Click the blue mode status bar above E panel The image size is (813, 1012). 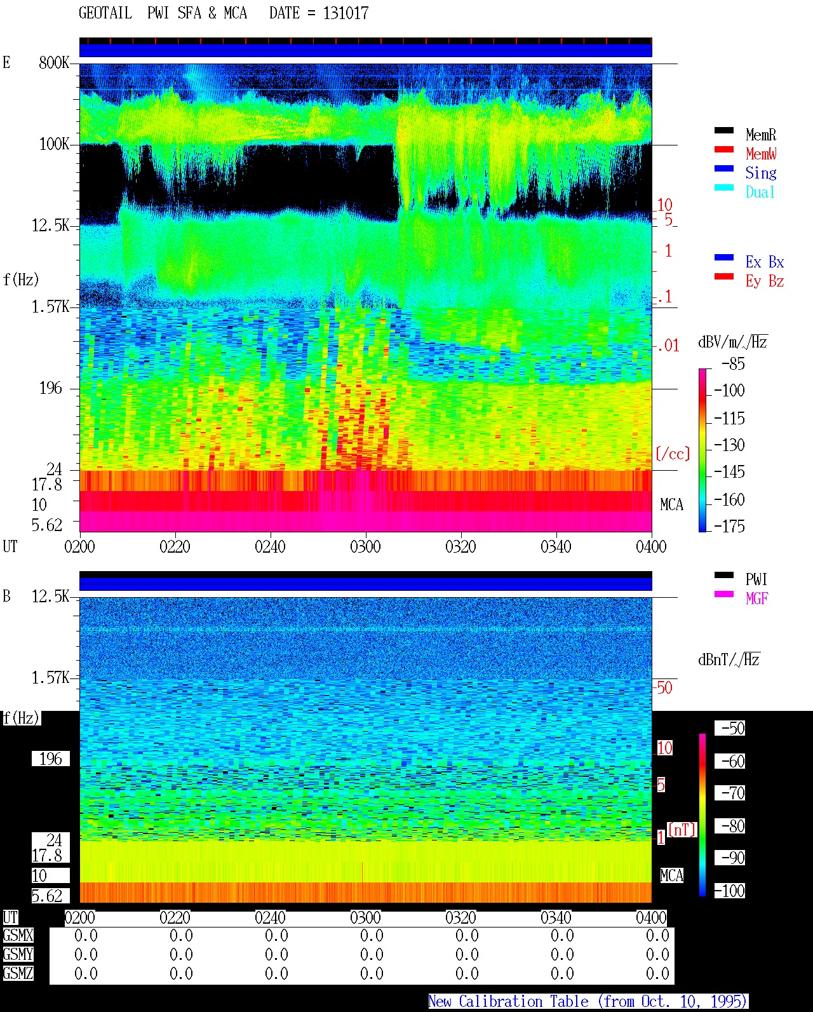click(x=365, y=50)
